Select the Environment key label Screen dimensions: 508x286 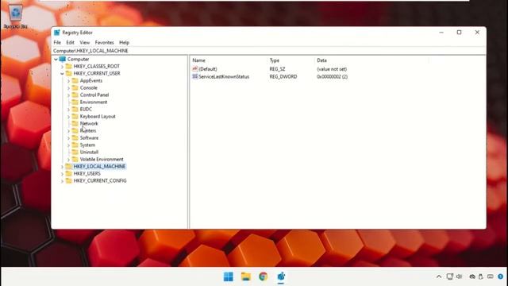click(x=94, y=102)
